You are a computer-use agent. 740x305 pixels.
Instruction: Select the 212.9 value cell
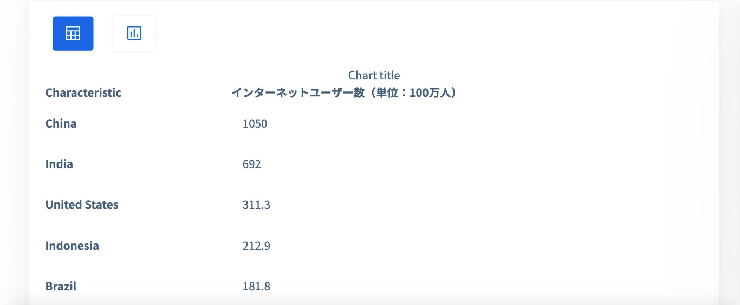(x=256, y=246)
